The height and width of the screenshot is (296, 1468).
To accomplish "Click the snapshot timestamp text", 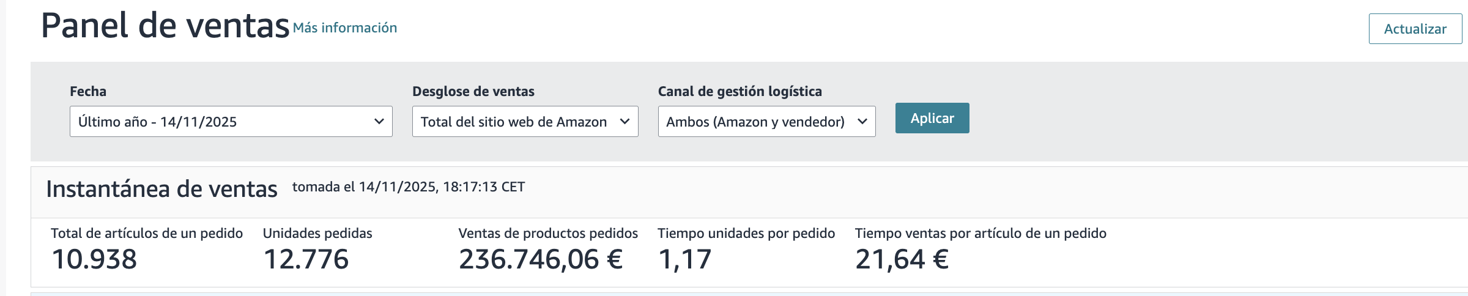I will click(x=409, y=187).
